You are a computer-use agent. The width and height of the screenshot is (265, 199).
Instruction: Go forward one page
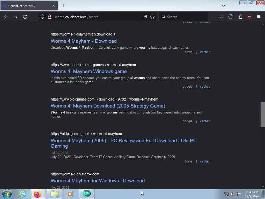pos(15,17)
